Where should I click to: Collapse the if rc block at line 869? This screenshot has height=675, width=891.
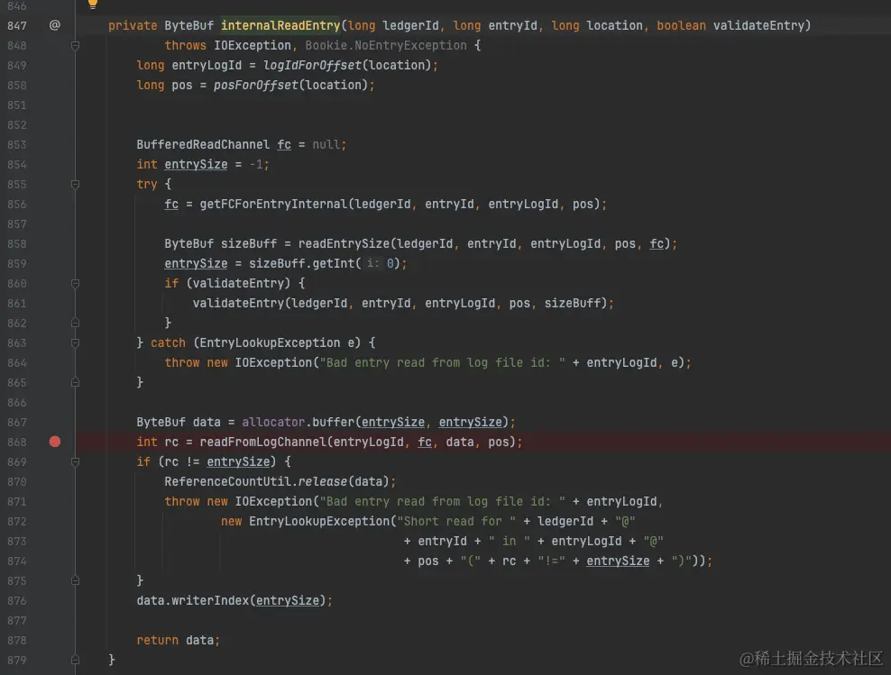click(75, 461)
